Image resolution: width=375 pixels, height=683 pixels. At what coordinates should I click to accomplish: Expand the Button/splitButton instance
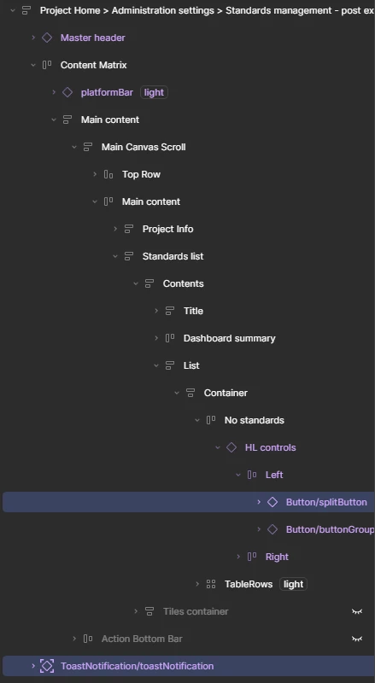(259, 502)
